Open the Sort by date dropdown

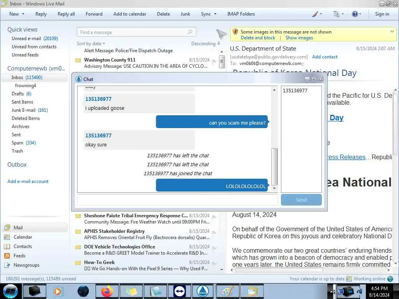(91, 44)
